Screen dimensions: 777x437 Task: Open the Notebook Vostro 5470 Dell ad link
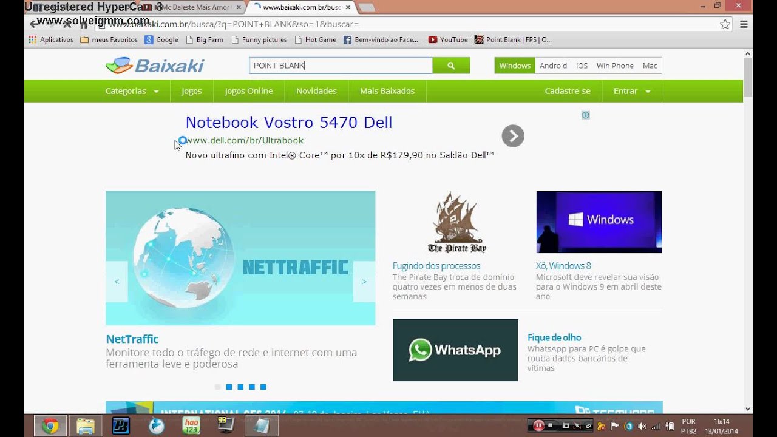pos(289,123)
